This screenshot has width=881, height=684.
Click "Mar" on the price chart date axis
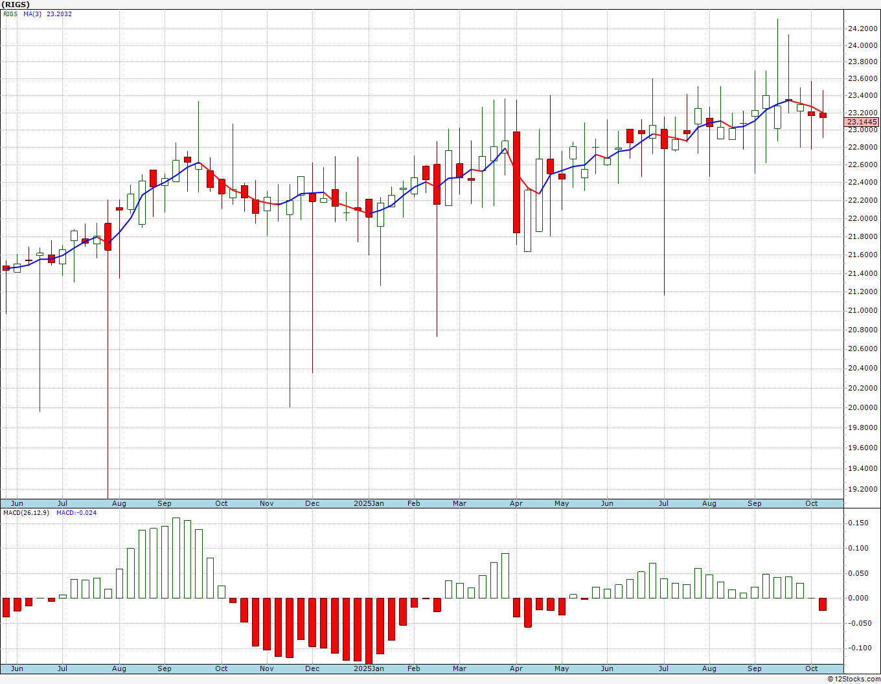pyautogui.click(x=460, y=503)
